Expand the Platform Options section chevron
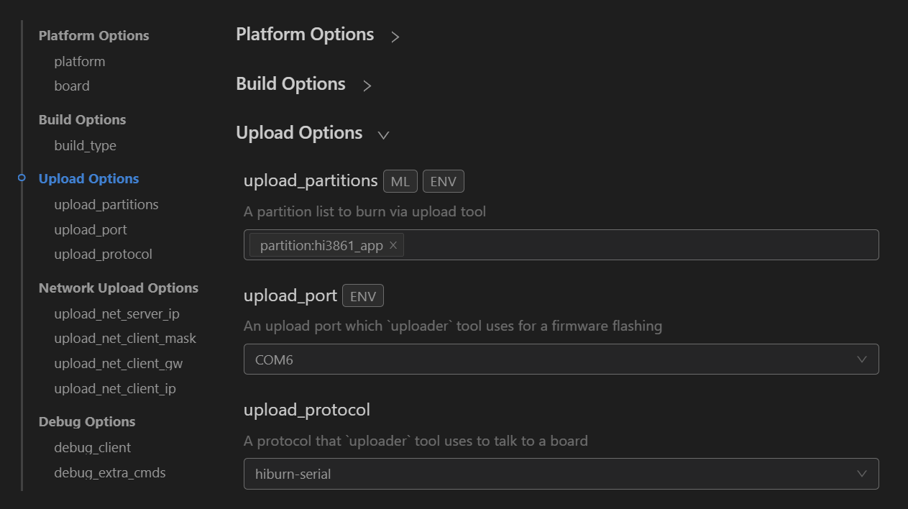This screenshot has height=509, width=908. pos(395,37)
